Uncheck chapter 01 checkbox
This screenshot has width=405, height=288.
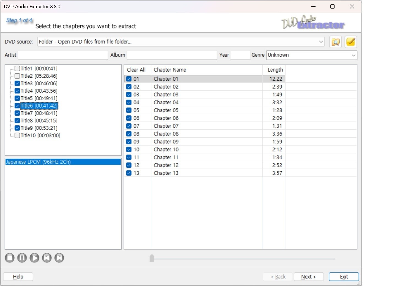129,79
